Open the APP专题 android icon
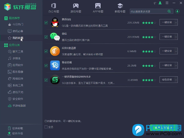Image resolution: width=184 pixels, height=138 pixels. click(x=98, y=6)
